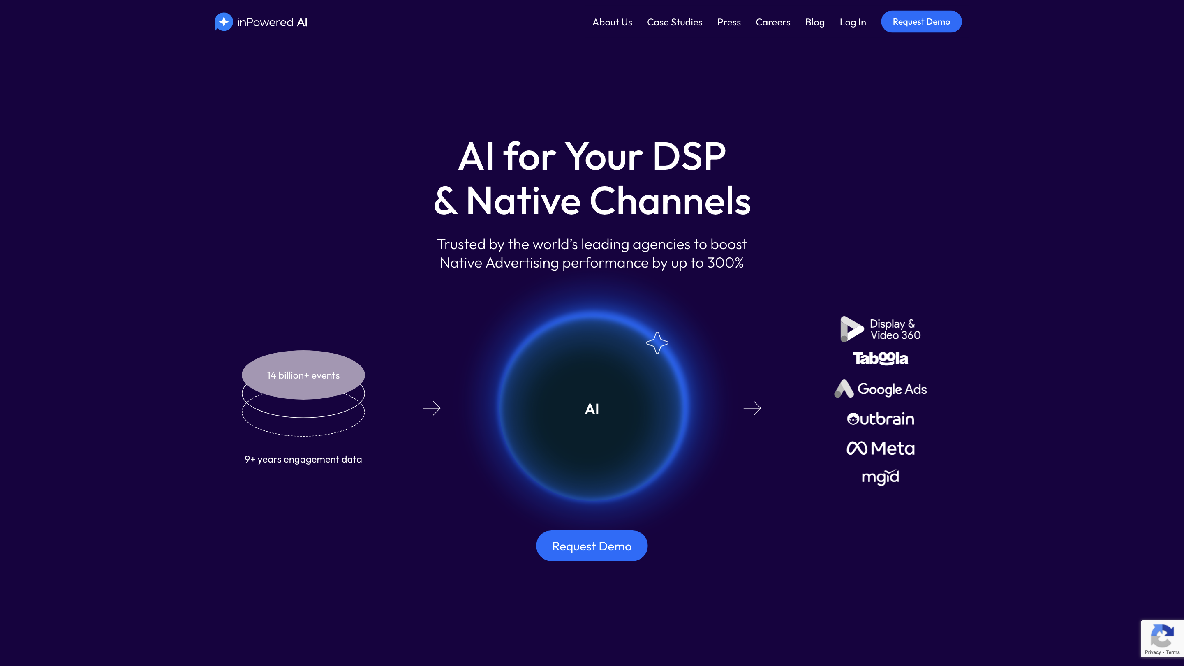Viewport: 1184px width, 666px height.
Task: Click the Outbrain logo
Action: pyautogui.click(x=880, y=419)
